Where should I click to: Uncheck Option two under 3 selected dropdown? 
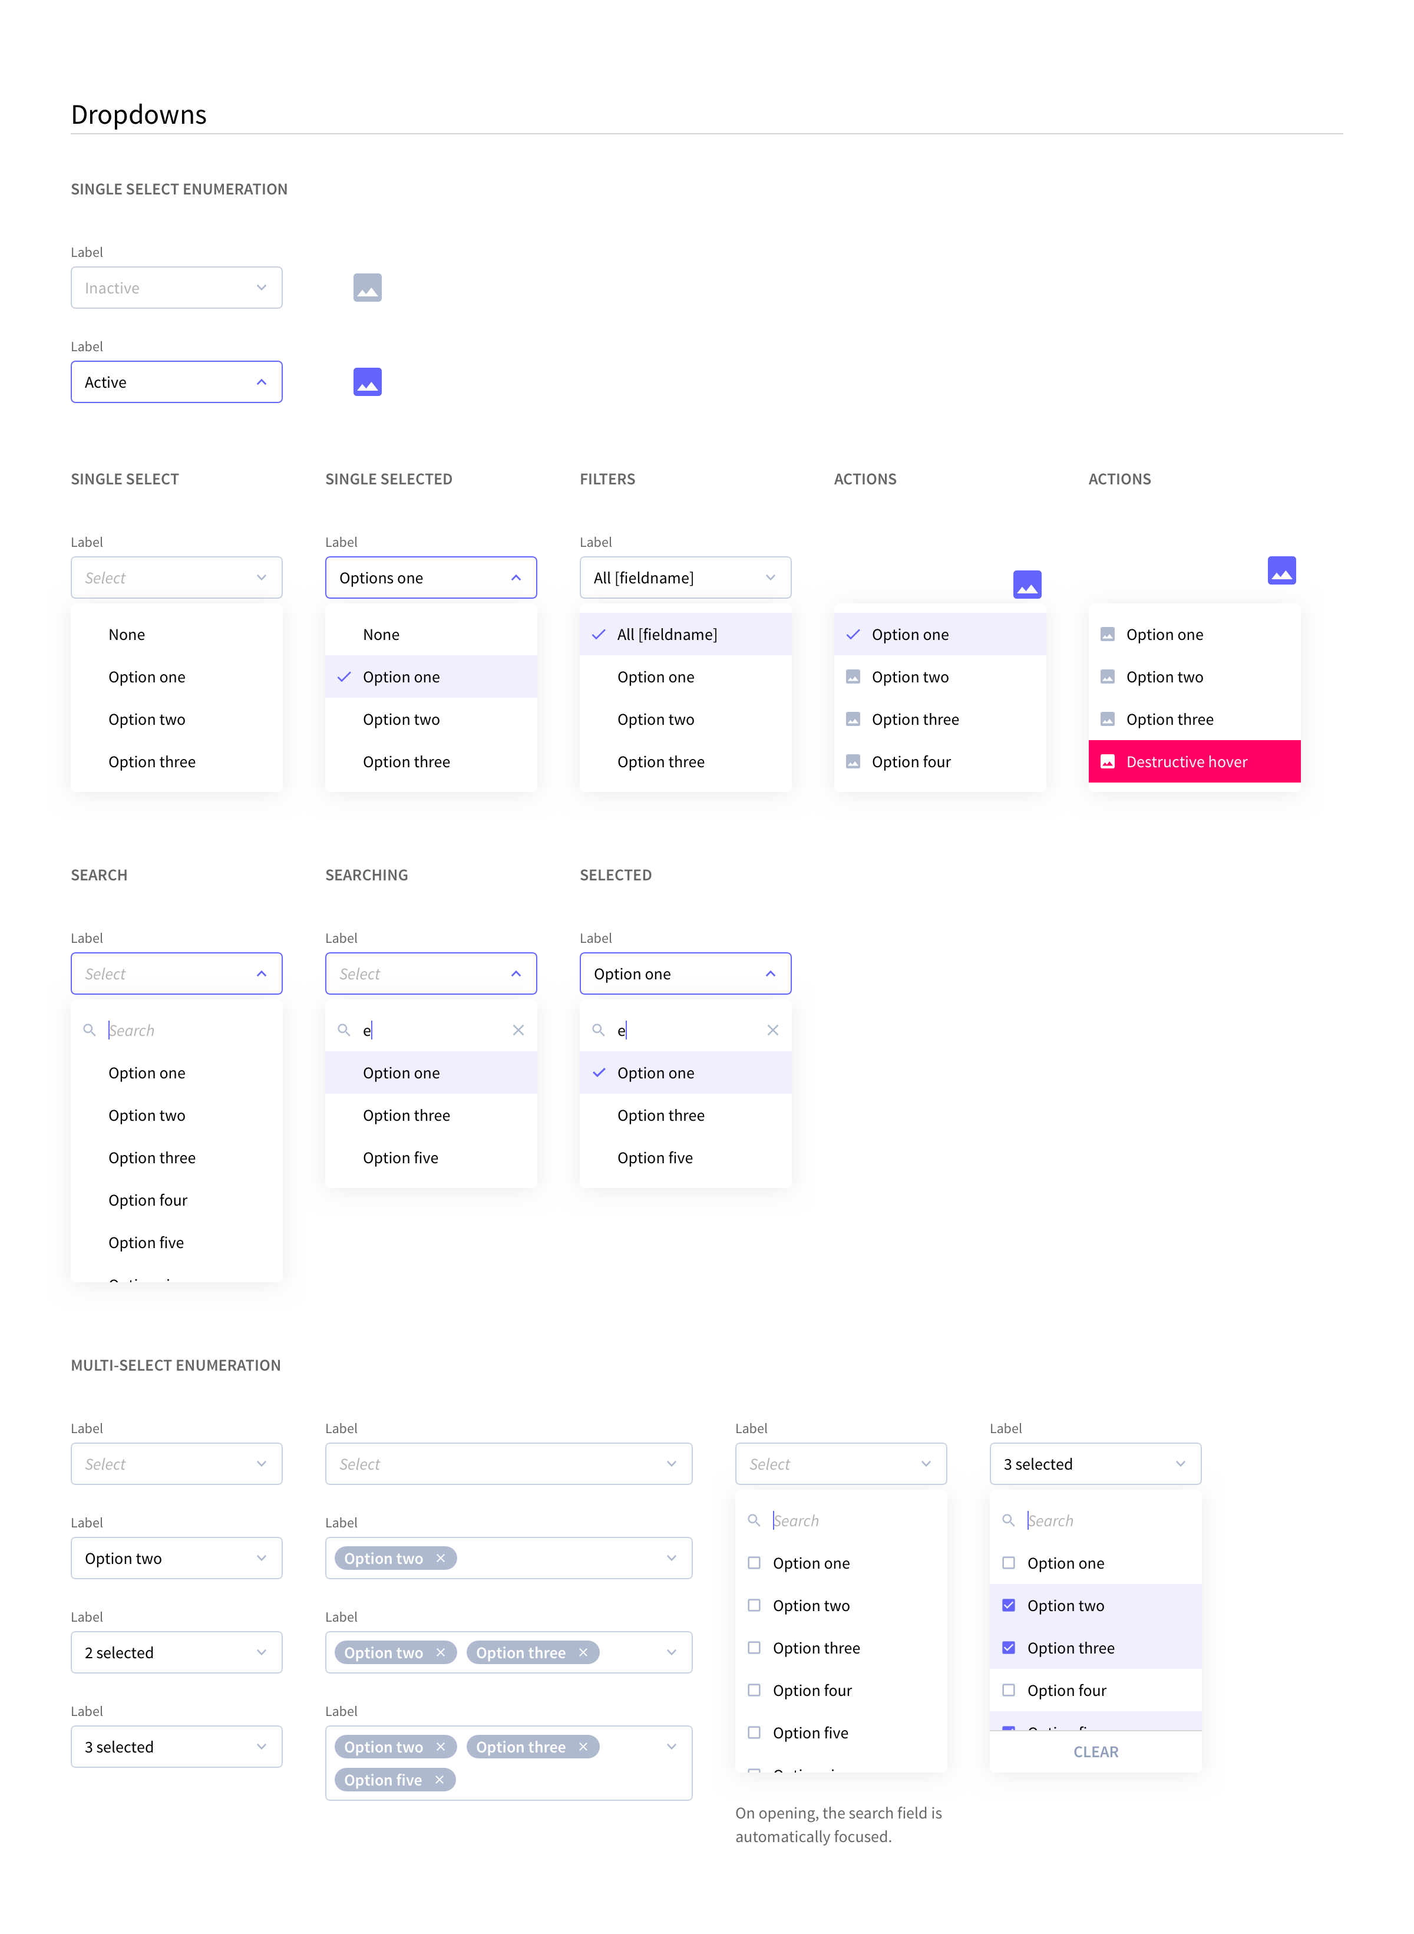1008,1605
